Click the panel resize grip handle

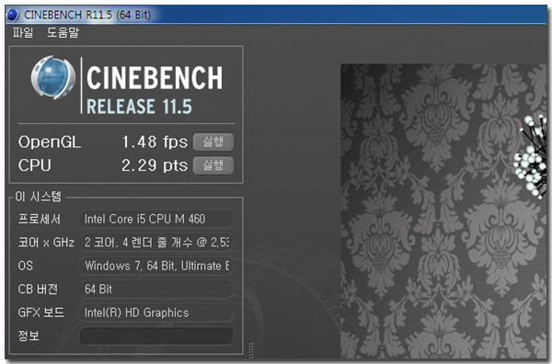click(251, 350)
